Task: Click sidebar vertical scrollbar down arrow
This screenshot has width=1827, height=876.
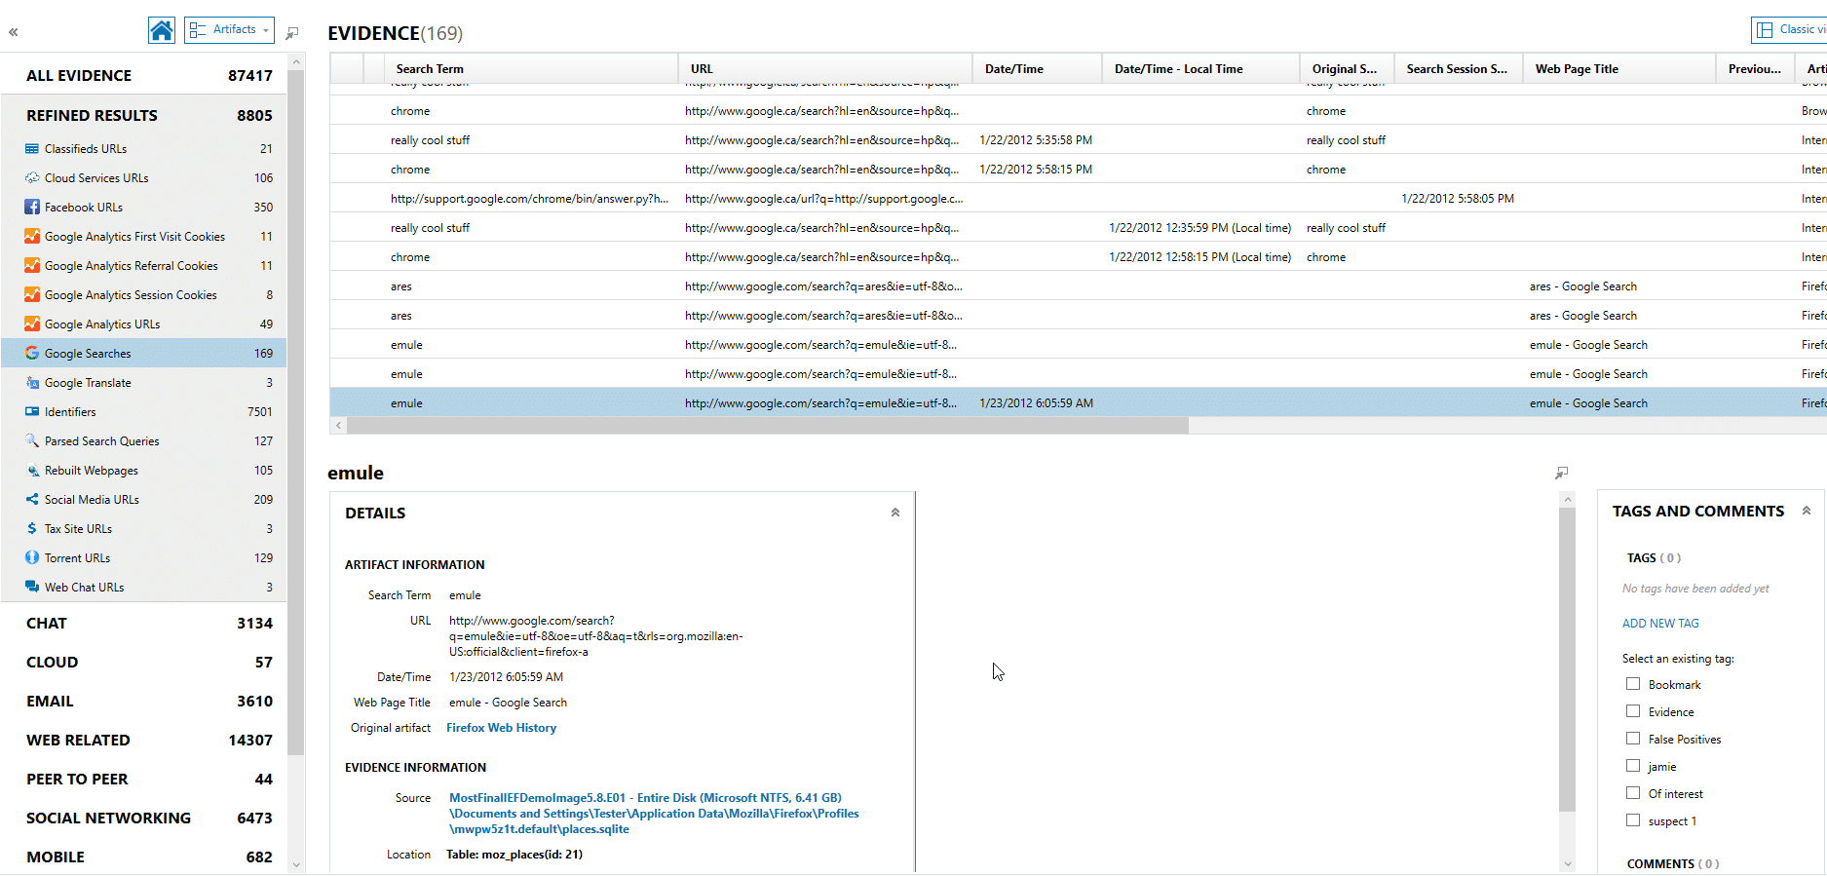Action: [x=296, y=865]
